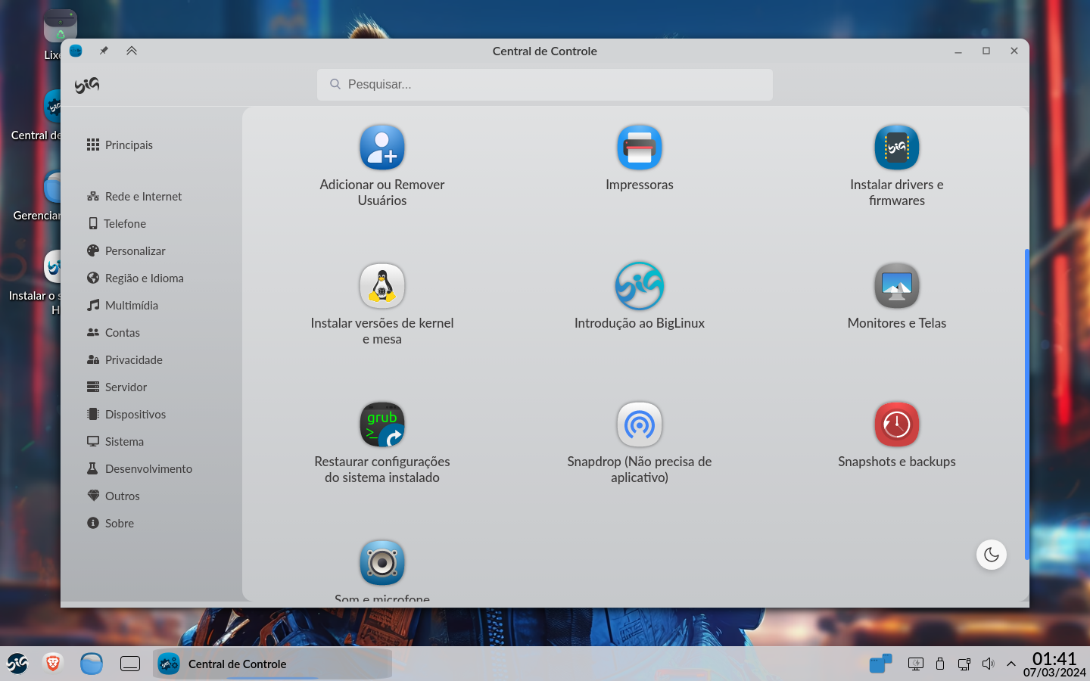This screenshot has height=681, width=1090.
Task: Open Introdução ao BigLinux icon
Action: (640, 286)
